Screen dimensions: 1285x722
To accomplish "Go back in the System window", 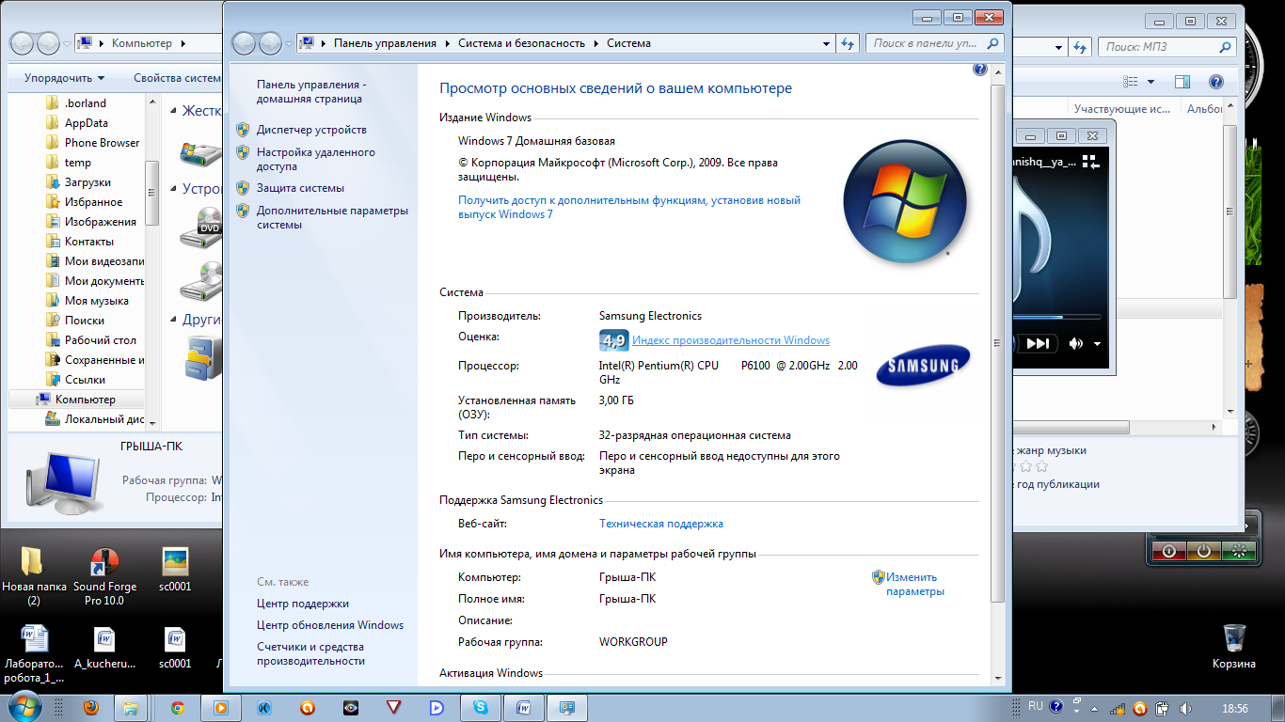I will [244, 43].
